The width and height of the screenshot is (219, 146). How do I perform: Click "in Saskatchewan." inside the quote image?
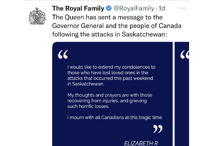pos(86,84)
